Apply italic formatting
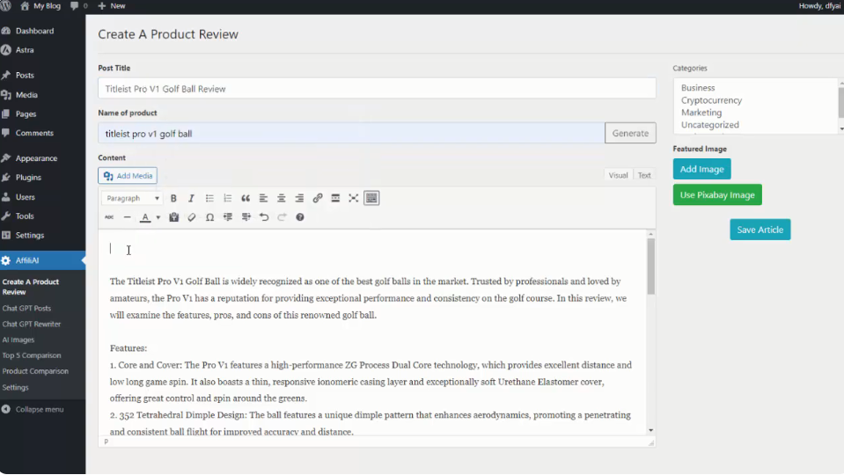The height and width of the screenshot is (475, 844). [x=191, y=199]
